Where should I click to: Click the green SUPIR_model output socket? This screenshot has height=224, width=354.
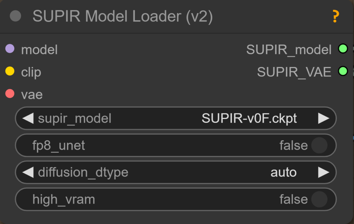[343, 49]
